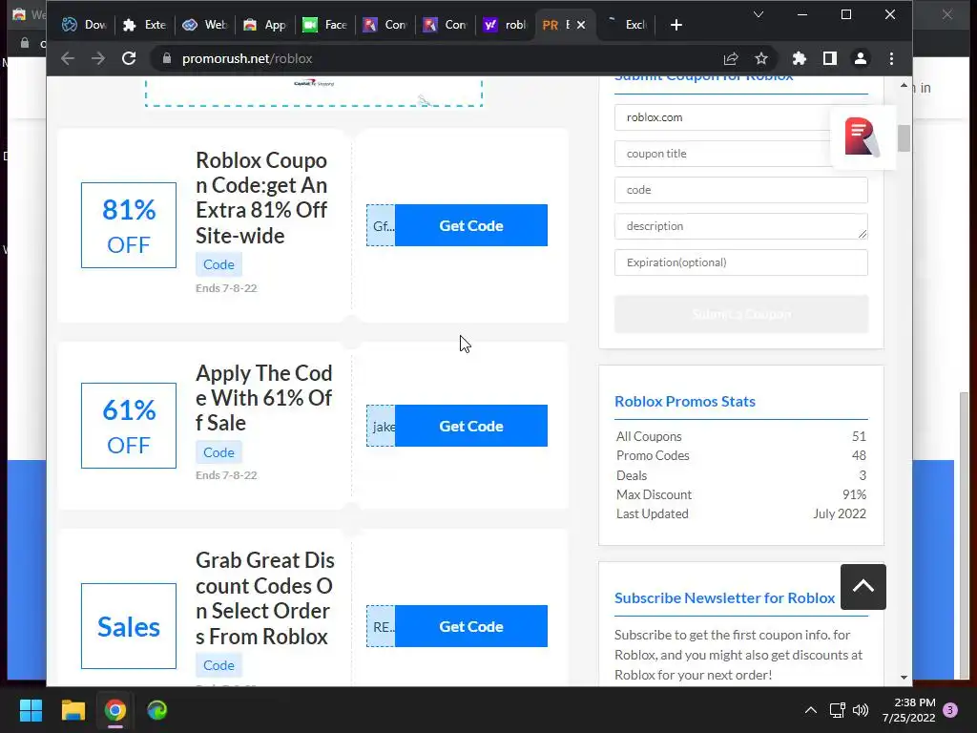The image size is (977, 733).
Task: Open the Extensions puzzle icon
Action: click(x=800, y=58)
